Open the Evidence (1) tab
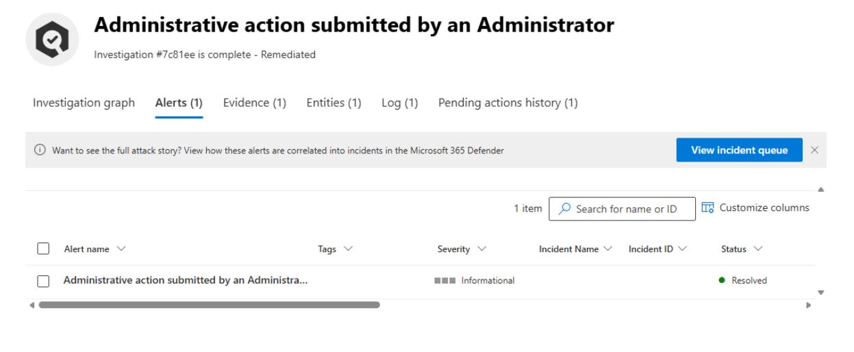Viewport: 854px width, 352px height. [x=255, y=103]
